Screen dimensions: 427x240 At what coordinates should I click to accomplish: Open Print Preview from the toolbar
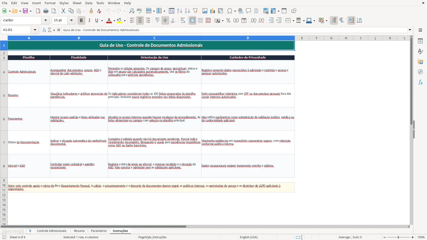click(54, 11)
